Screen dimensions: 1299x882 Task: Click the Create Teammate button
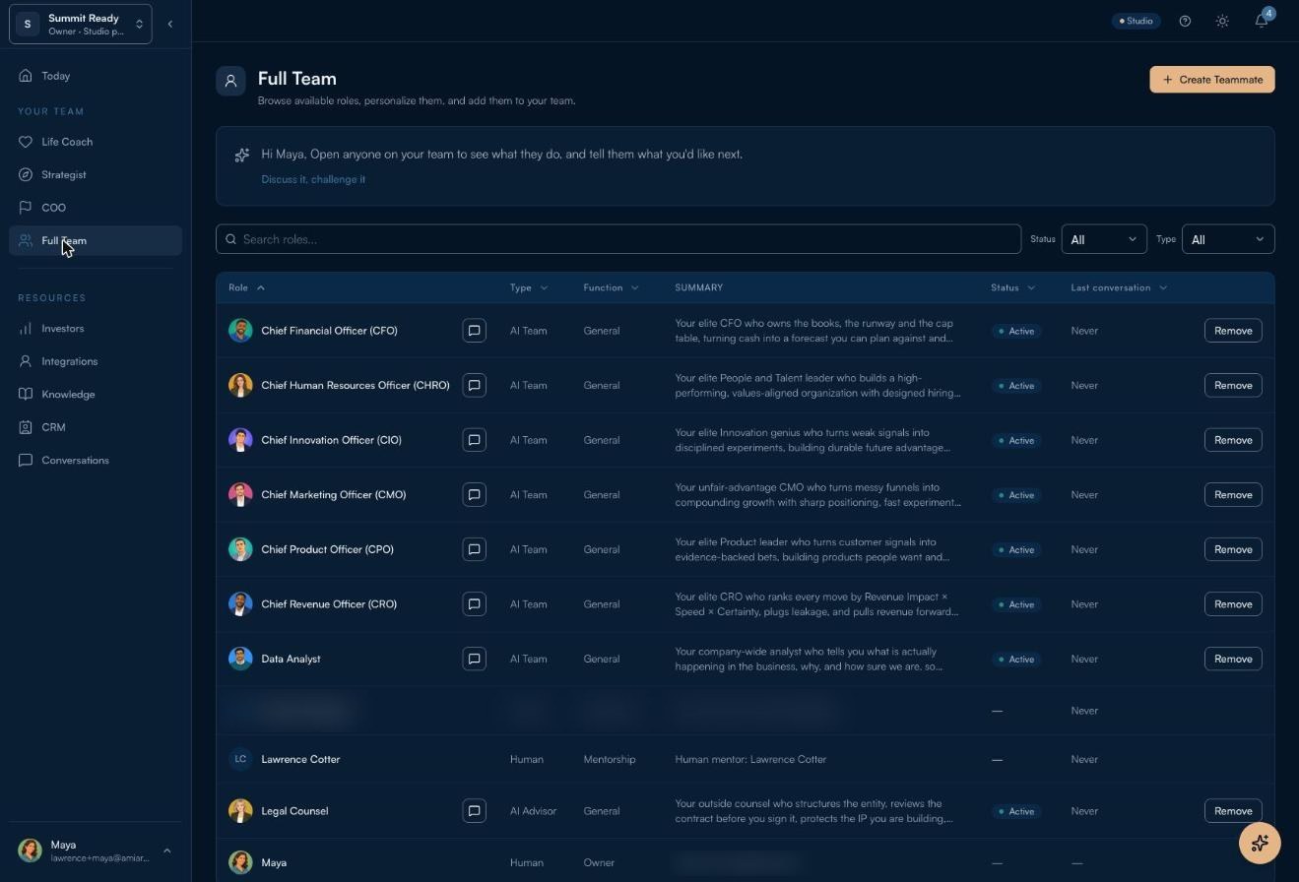[1212, 80]
